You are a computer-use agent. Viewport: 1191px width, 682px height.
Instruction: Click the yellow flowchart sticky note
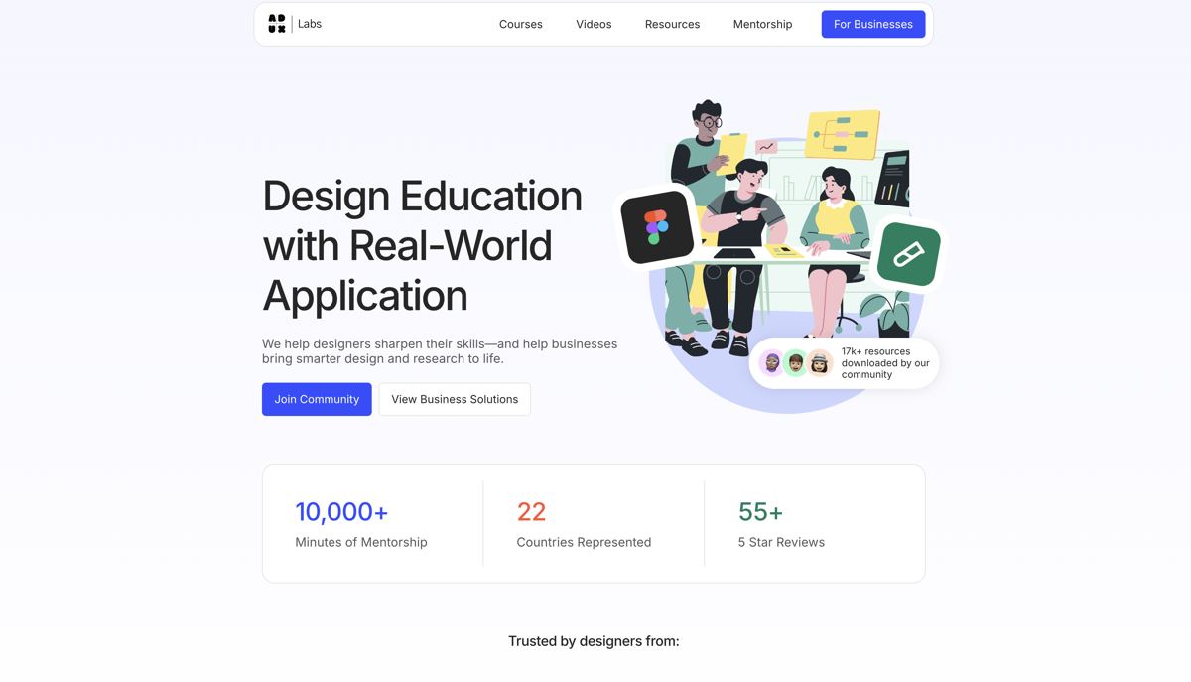843,134
